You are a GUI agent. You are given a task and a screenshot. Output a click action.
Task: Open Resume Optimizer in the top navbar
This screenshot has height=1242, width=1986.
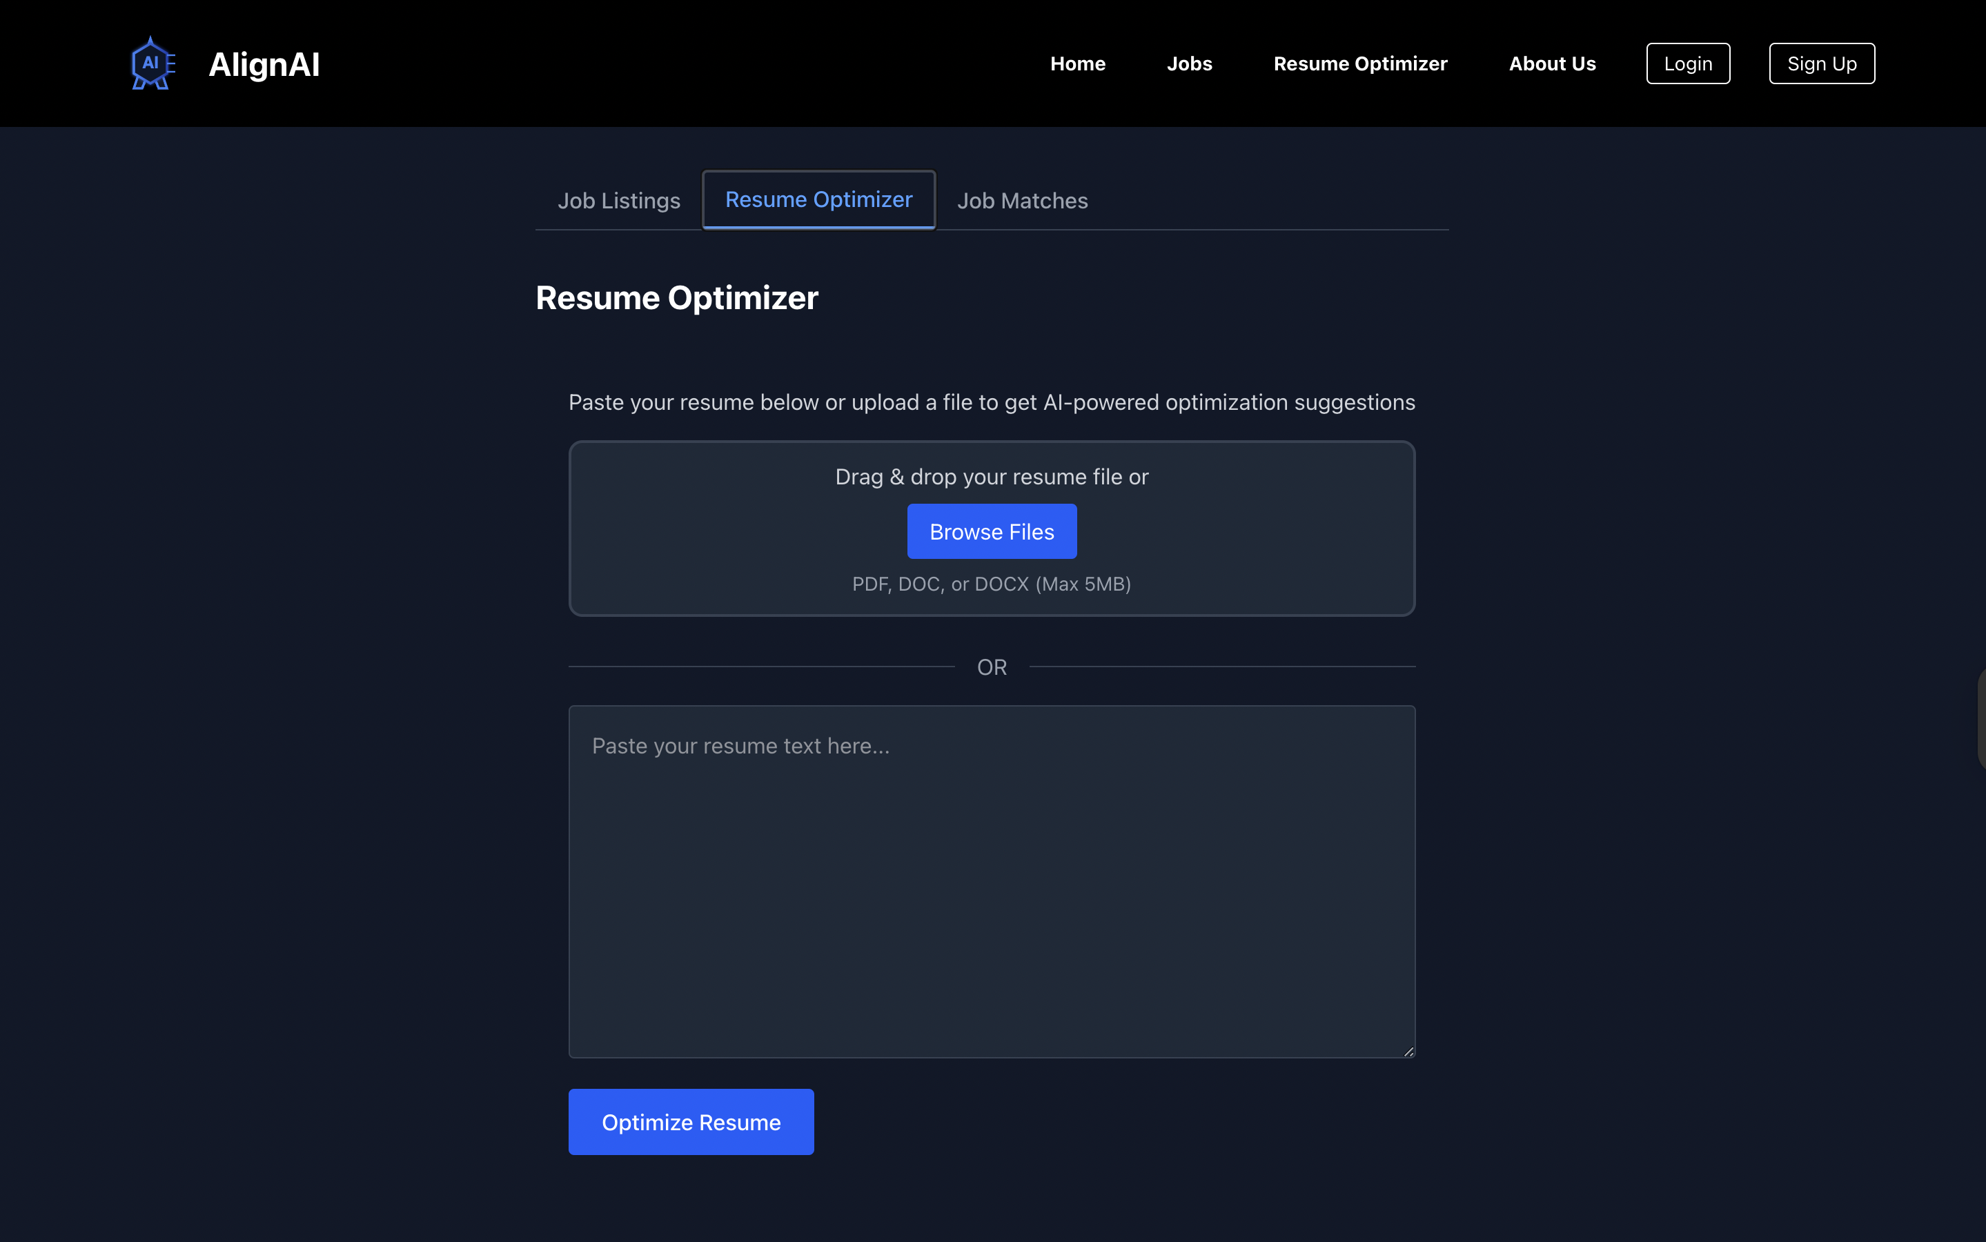pyautogui.click(x=1359, y=63)
